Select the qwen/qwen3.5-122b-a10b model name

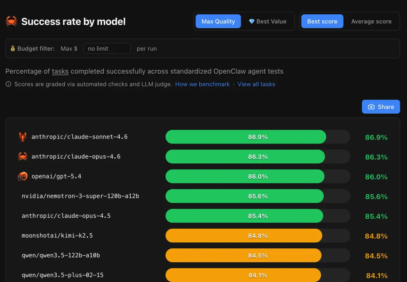61,255
